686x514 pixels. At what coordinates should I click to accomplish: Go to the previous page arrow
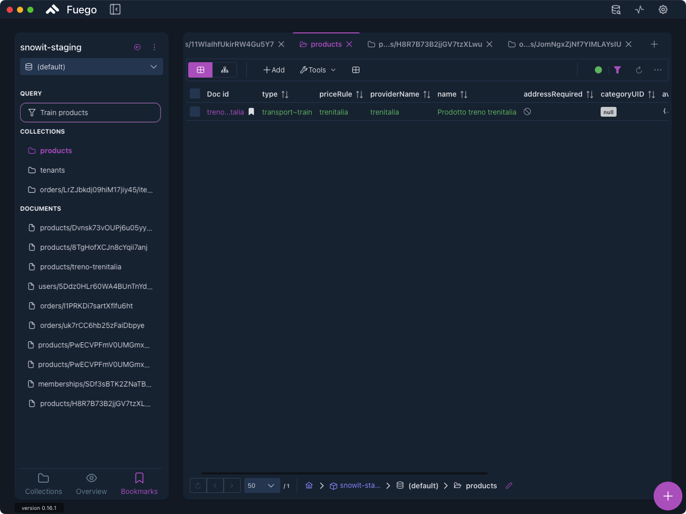[x=215, y=485]
